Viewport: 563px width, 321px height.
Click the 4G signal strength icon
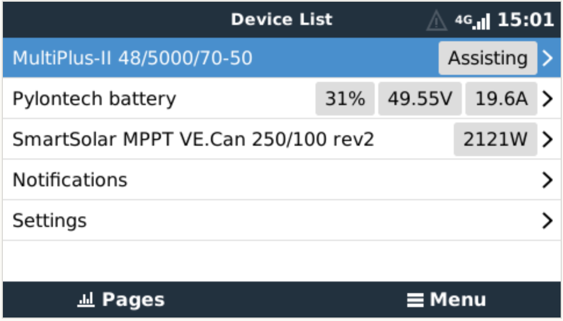pos(472,21)
